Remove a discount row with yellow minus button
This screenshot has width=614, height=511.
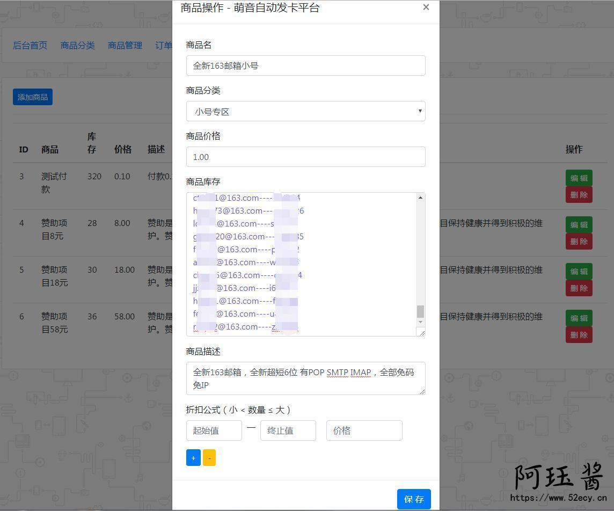tap(209, 458)
